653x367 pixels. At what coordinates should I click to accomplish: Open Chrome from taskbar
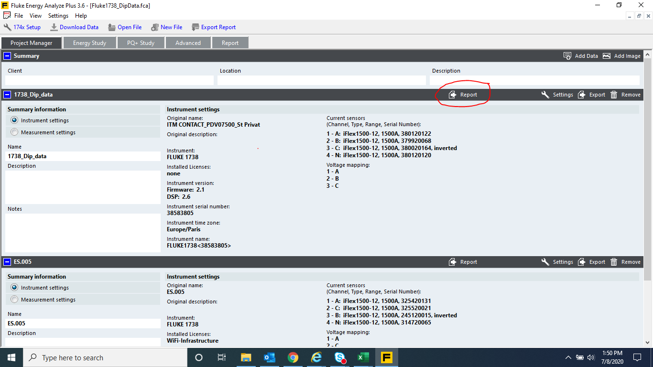pyautogui.click(x=293, y=357)
